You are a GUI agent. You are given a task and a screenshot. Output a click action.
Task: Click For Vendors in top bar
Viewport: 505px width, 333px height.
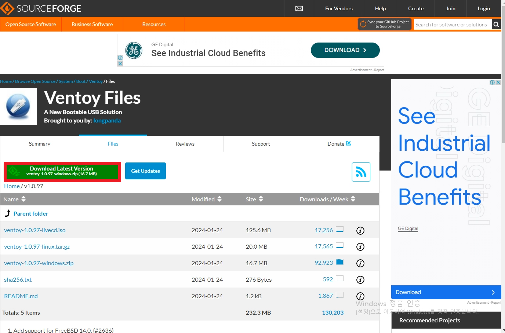[x=339, y=8]
